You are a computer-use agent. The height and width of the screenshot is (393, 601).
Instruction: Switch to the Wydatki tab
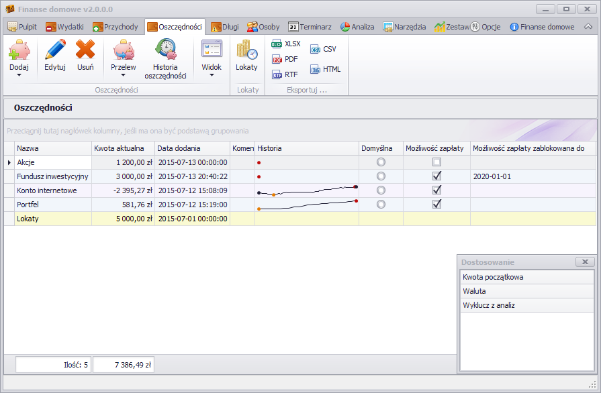(x=64, y=27)
